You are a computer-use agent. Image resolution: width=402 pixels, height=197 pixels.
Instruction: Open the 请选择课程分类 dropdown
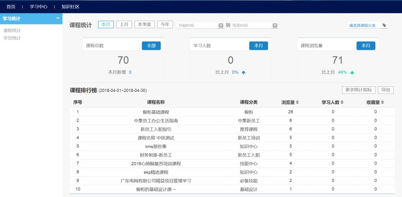362,25
